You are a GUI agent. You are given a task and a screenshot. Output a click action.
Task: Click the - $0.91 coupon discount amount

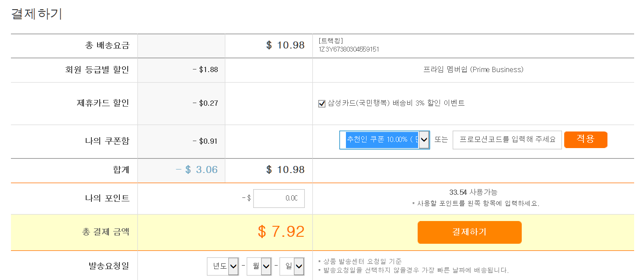coord(206,141)
